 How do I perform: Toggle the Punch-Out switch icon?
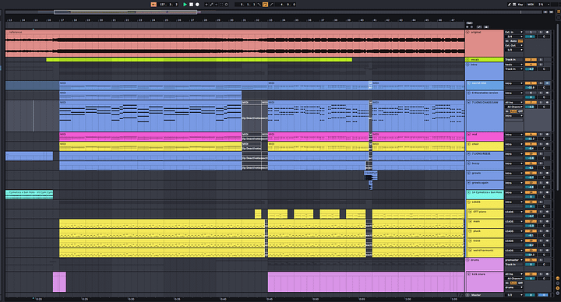click(x=271, y=5)
